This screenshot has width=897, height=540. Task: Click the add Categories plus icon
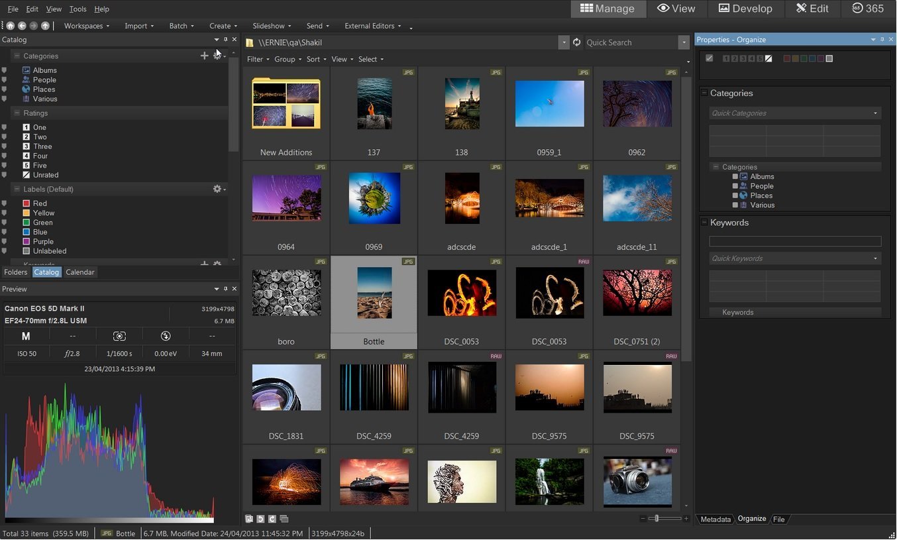(x=204, y=56)
